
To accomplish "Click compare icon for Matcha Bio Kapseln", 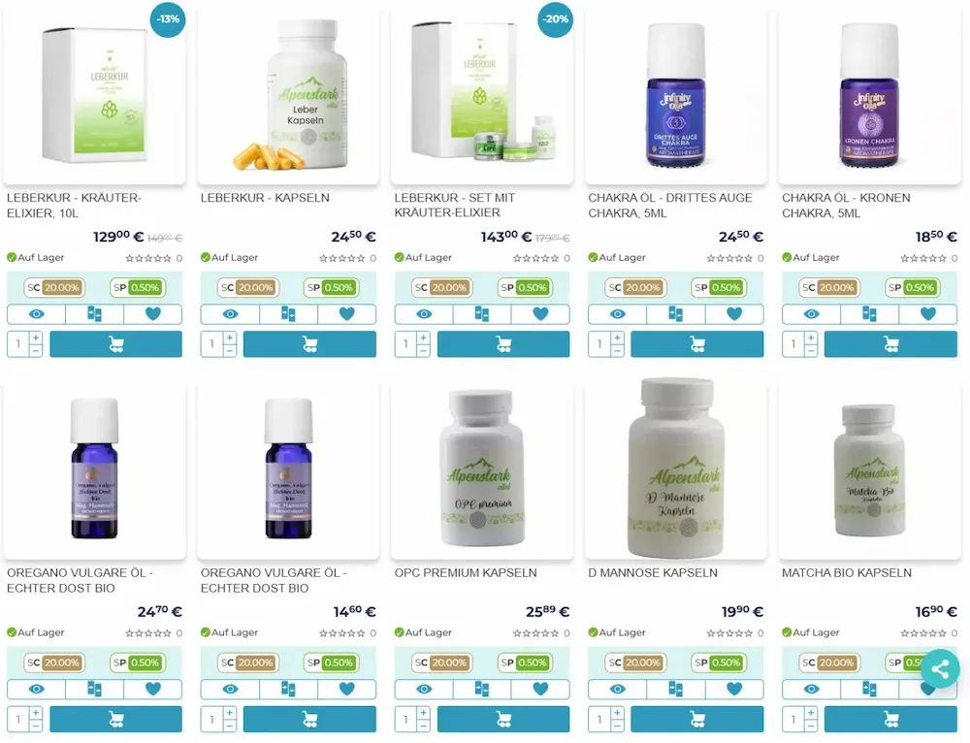I will coord(869,690).
